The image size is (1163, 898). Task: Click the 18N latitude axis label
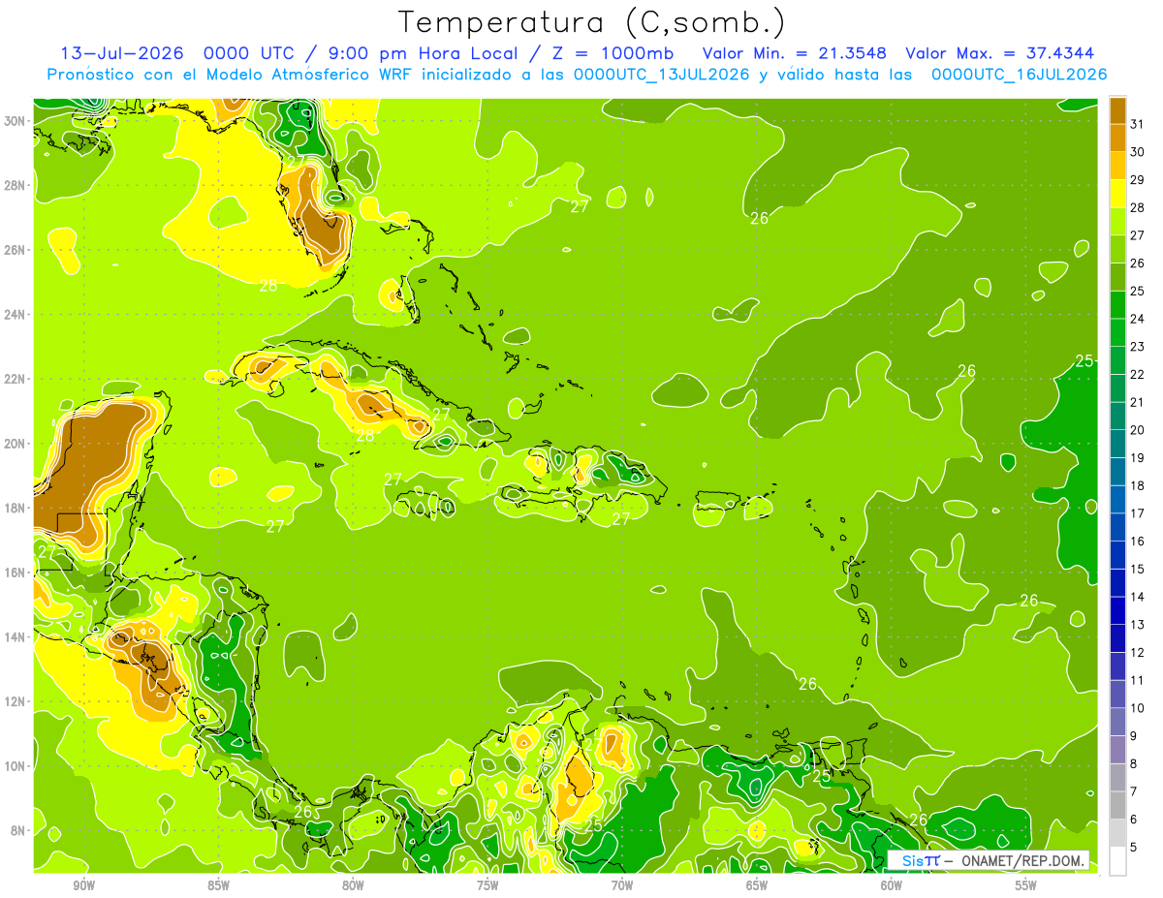[x=16, y=508]
